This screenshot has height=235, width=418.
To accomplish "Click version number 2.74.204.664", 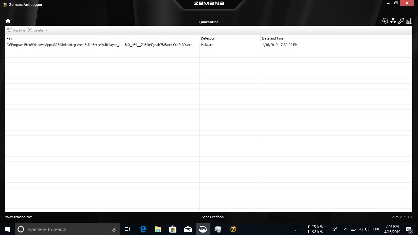I will pos(402,217).
